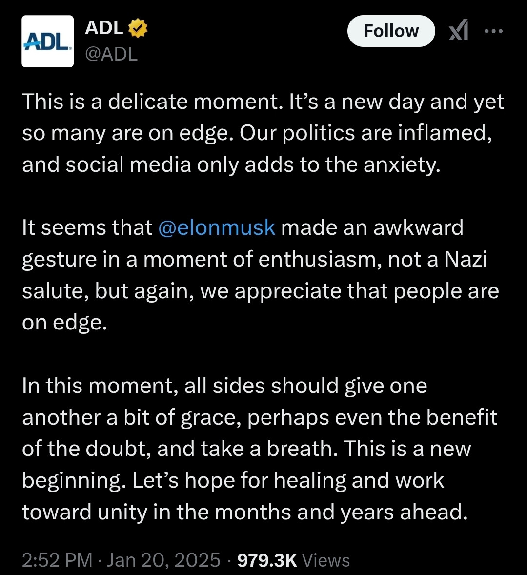527x575 pixels.
Task: Open the ADL logo profile picture
Action: pos(48,41)
